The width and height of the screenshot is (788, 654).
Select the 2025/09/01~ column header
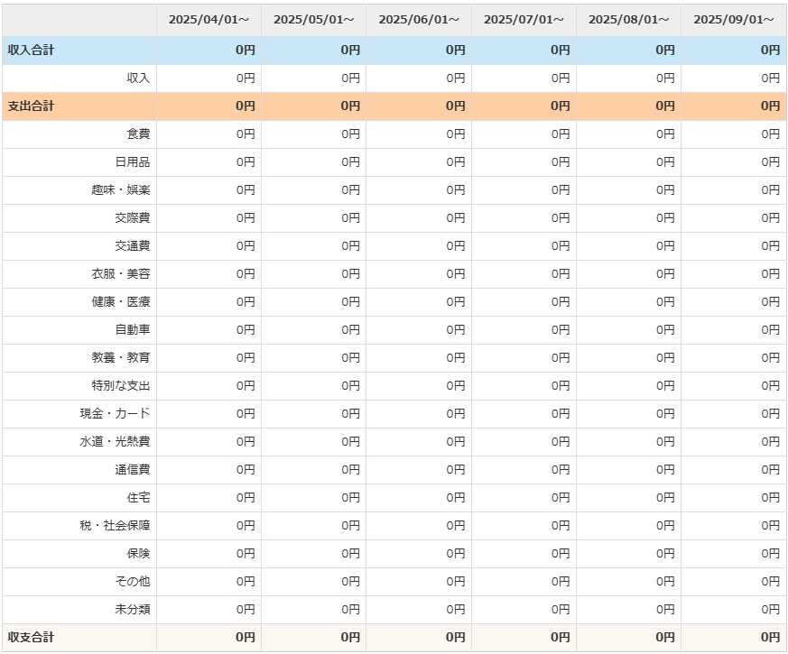[734, 20]
